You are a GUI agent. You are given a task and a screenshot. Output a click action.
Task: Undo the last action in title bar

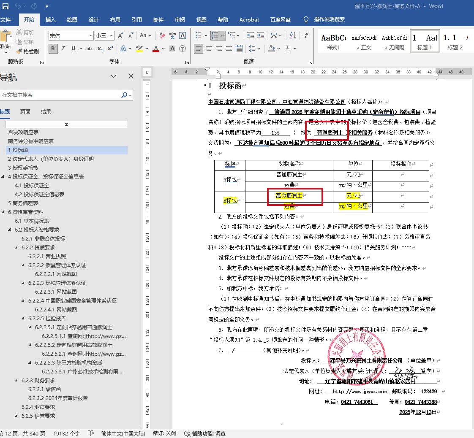[18, 6]
